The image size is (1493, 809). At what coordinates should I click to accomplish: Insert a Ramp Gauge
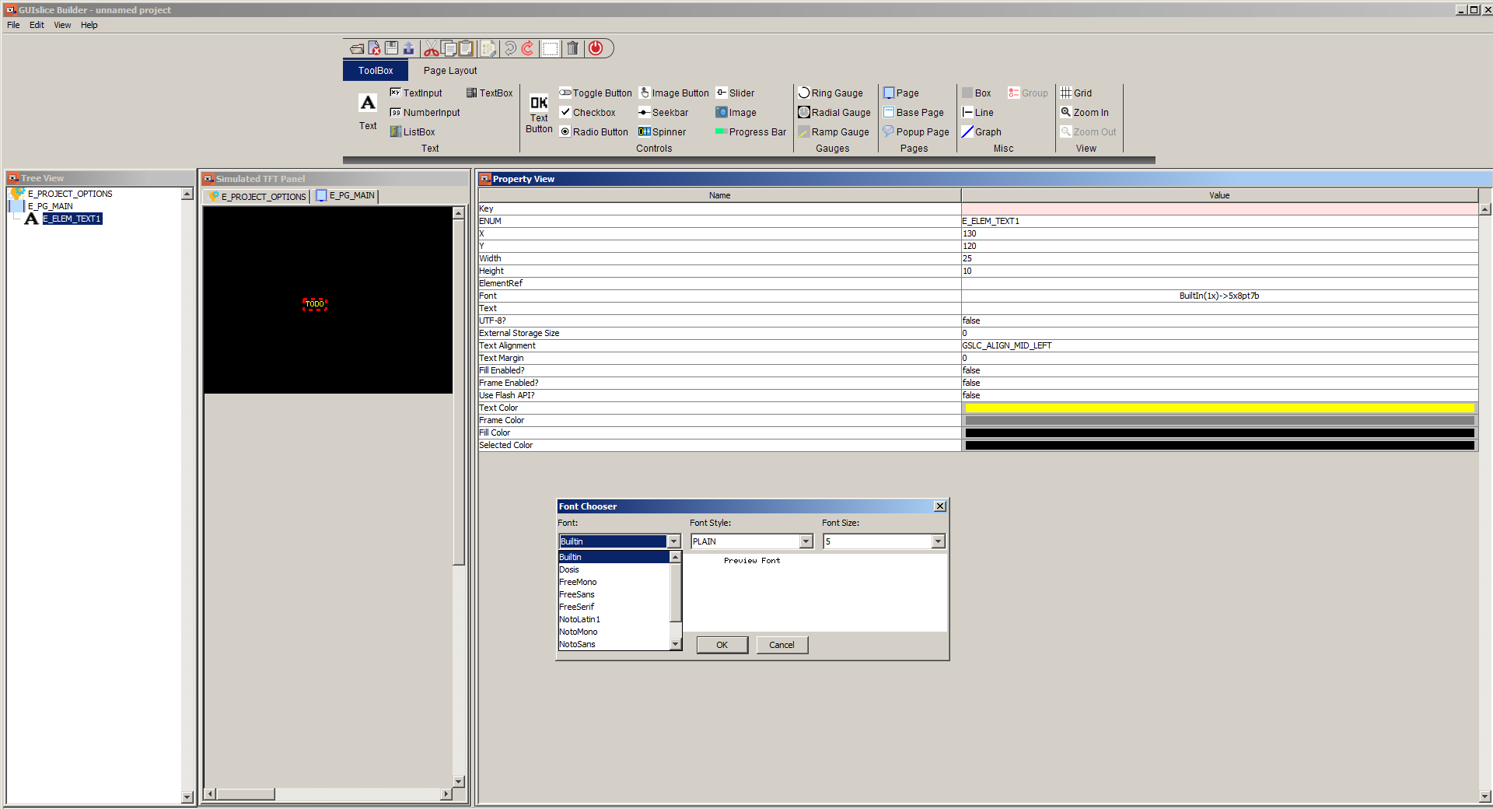click(834, 131)
